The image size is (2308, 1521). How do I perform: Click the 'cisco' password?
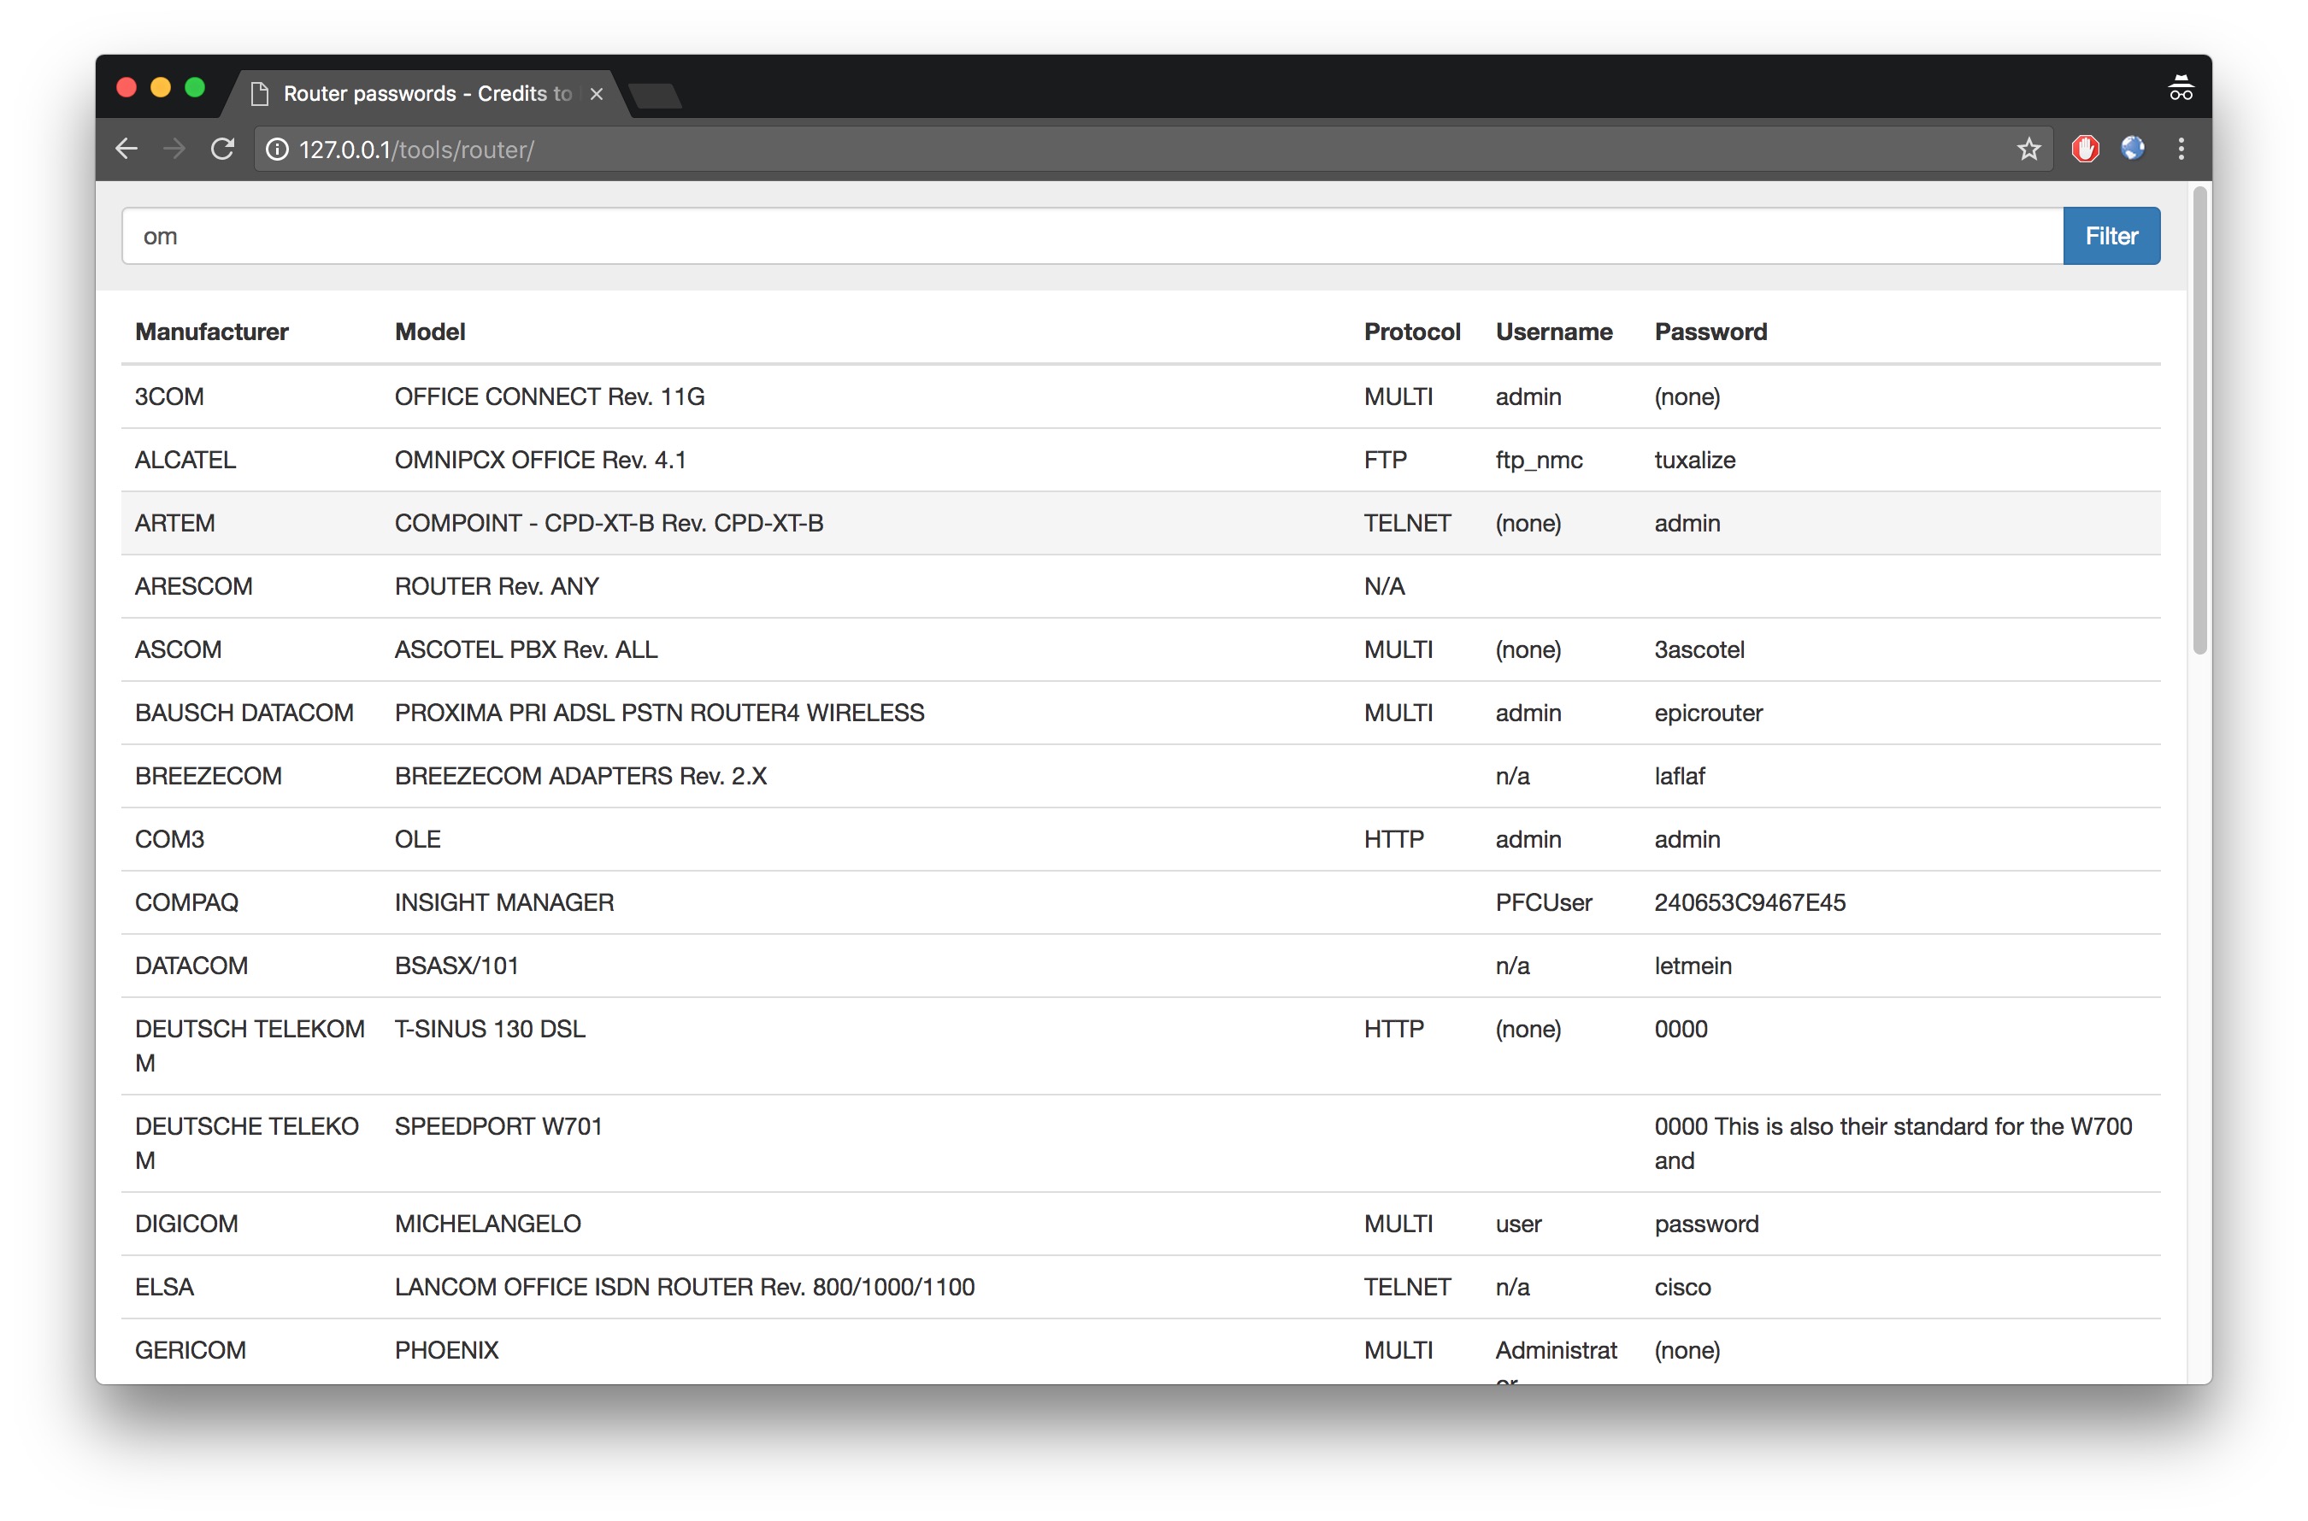coord(1682,1286)
